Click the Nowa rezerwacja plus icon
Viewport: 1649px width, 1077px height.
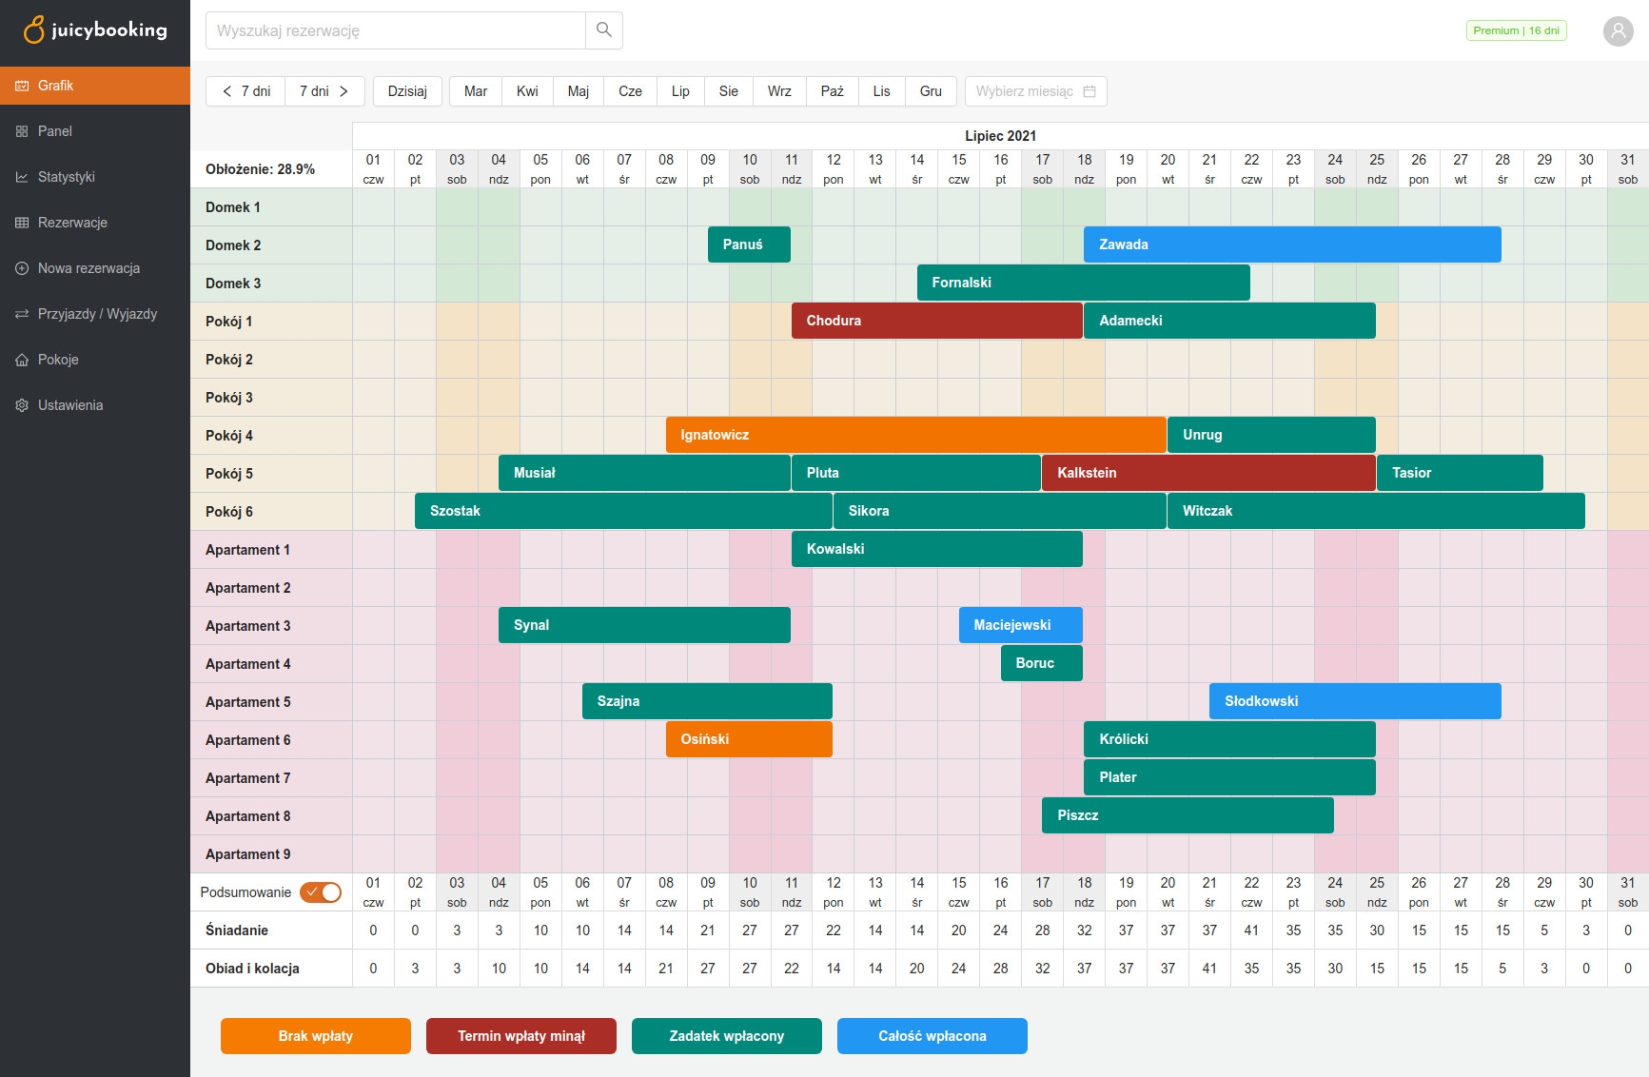click(x=22, y=268)
